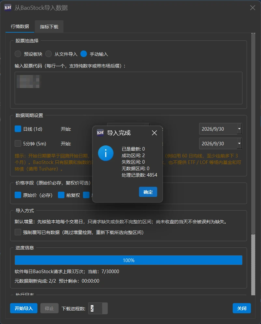Click the stock code input text area
Viewport: 261px width, 324px height.
(x=128, y=88)
